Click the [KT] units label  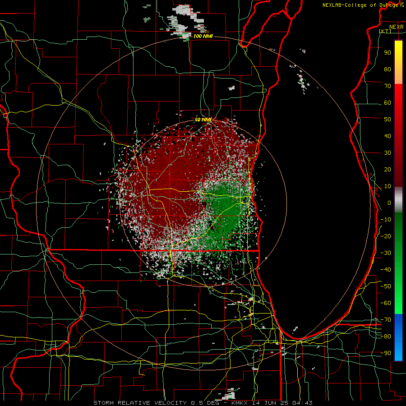(385, 31)
